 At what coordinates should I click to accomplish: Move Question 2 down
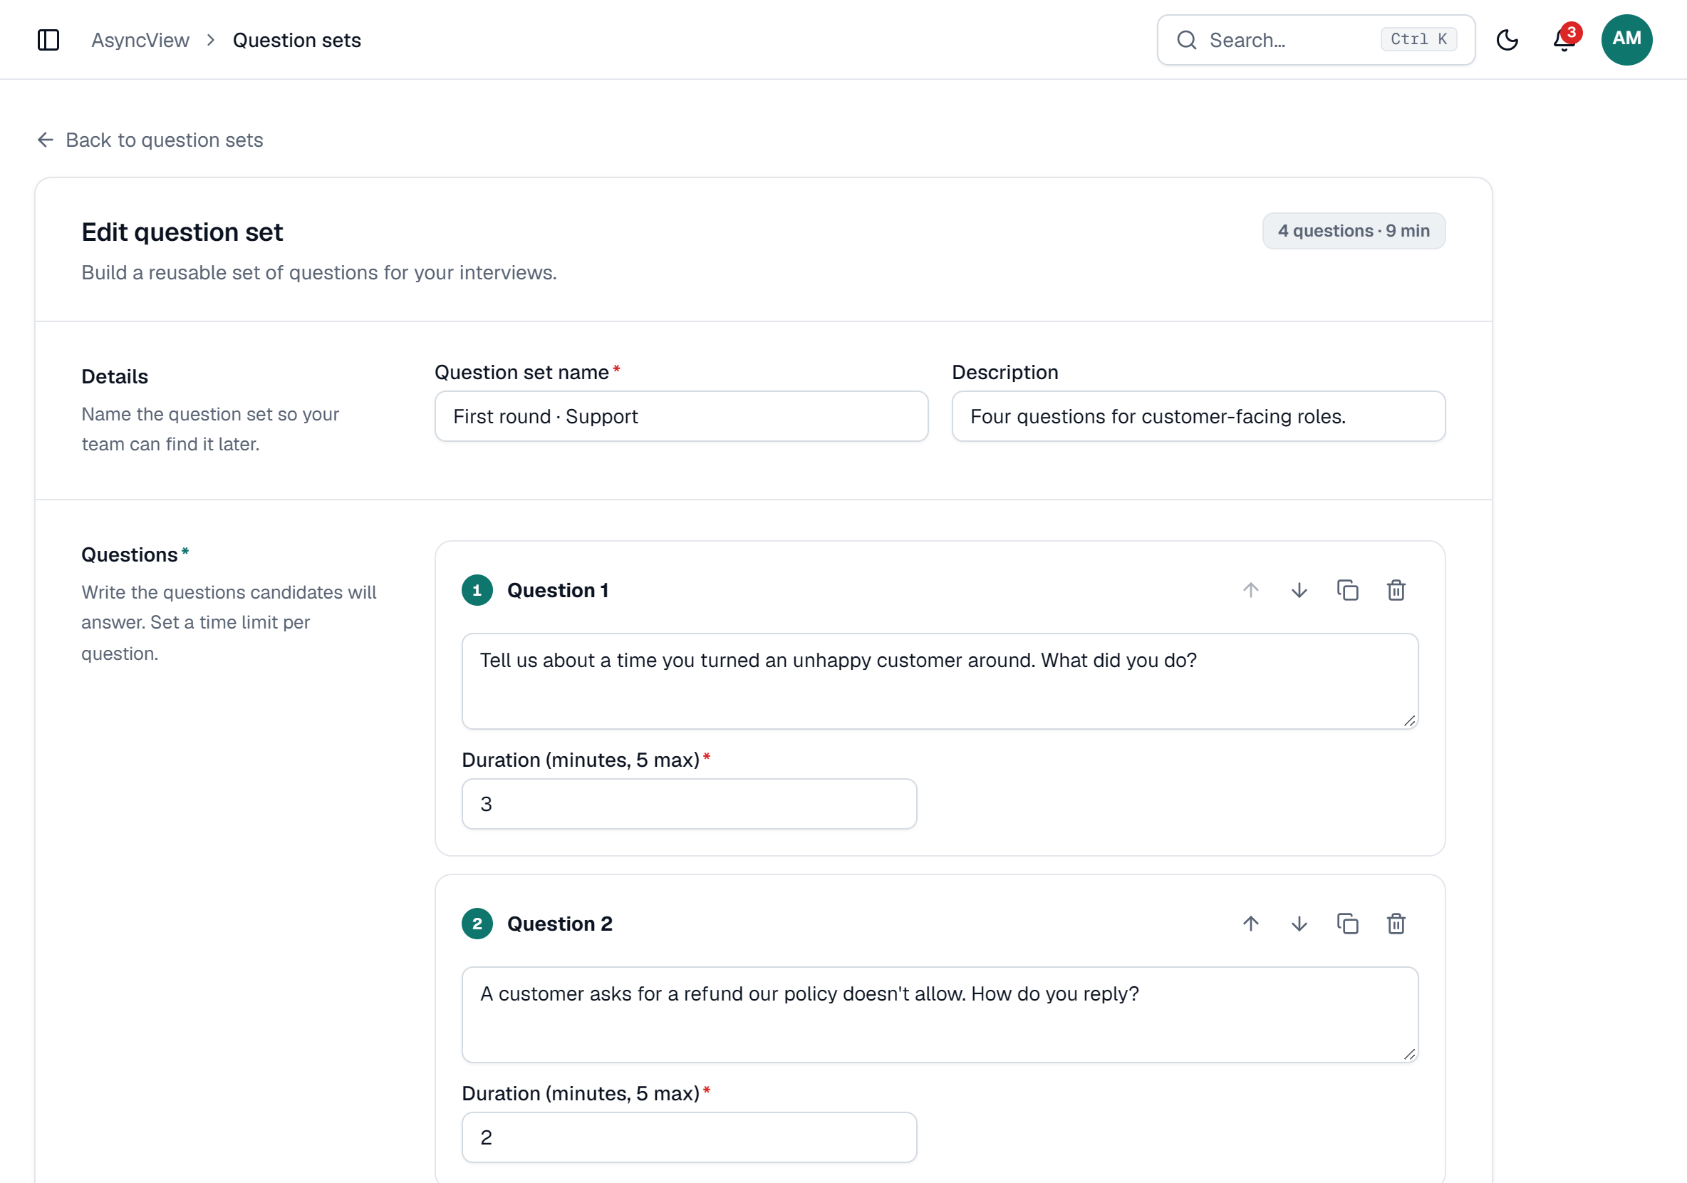pyautogui.click(x=1299, y=924)
